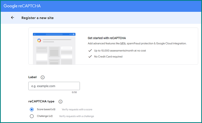This screenshot has width=202, height=123.
Task: Click the Google Cloud hexagon logo in illustration
Action: pyautogui.click(x=39, y=40)
